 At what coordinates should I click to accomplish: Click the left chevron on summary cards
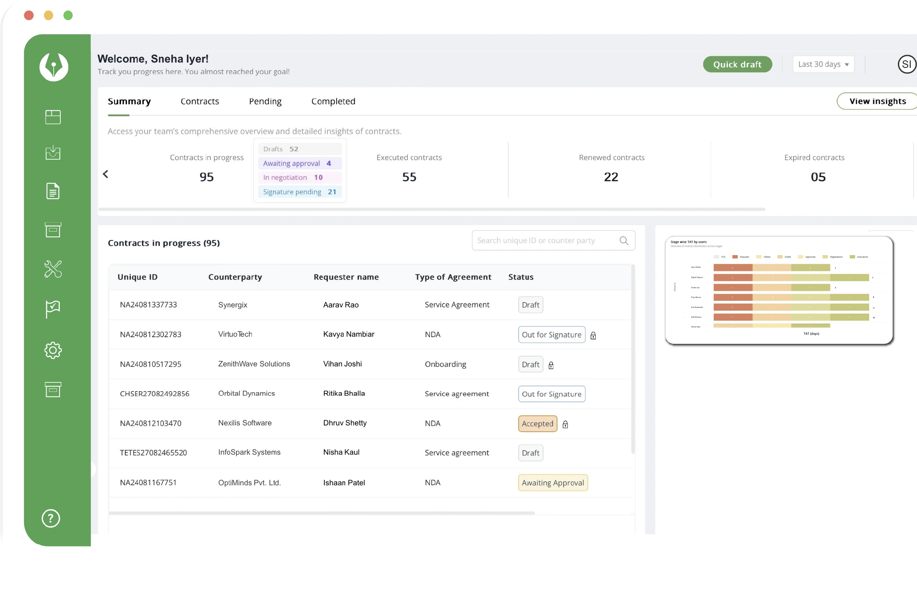106,174
